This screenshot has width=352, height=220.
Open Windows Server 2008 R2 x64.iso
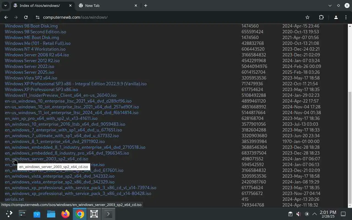pyautogui.click(x=37, y=55)
